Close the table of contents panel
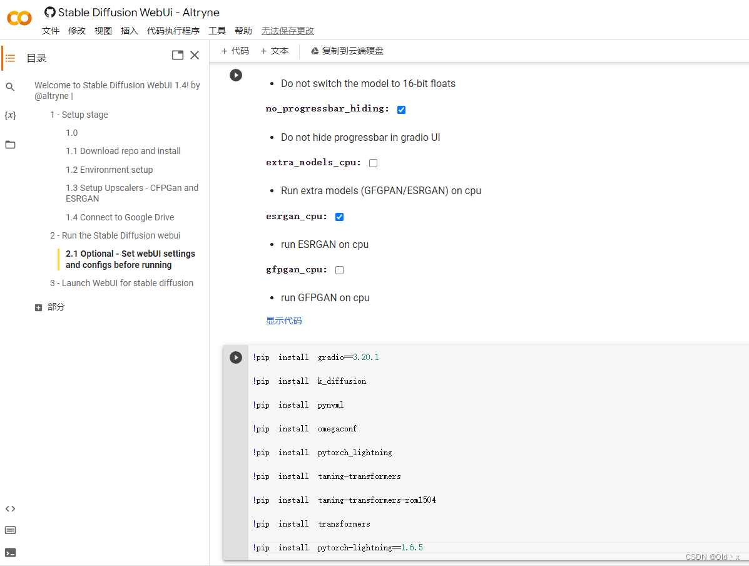749x566 pixels. (195, 55)
